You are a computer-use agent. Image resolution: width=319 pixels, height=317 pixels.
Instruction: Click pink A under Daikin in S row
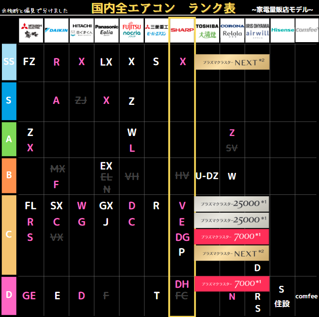tap(56, 100)
